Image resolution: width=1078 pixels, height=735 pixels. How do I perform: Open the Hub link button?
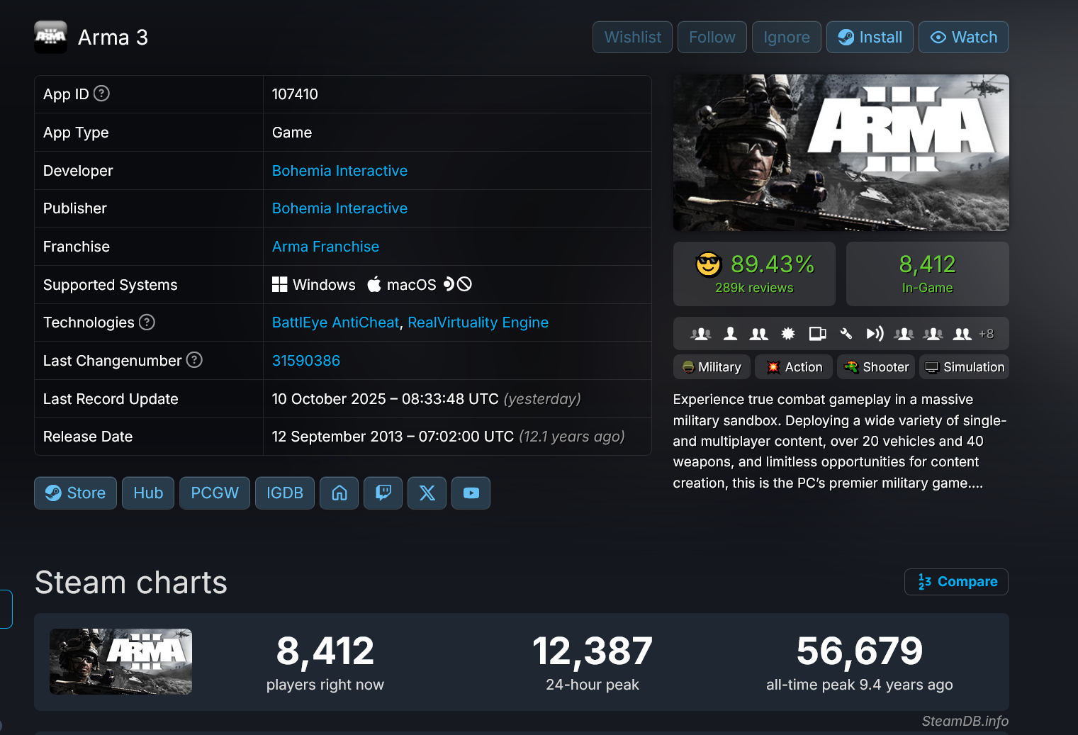pyautogui.click(x=148, y=493)
